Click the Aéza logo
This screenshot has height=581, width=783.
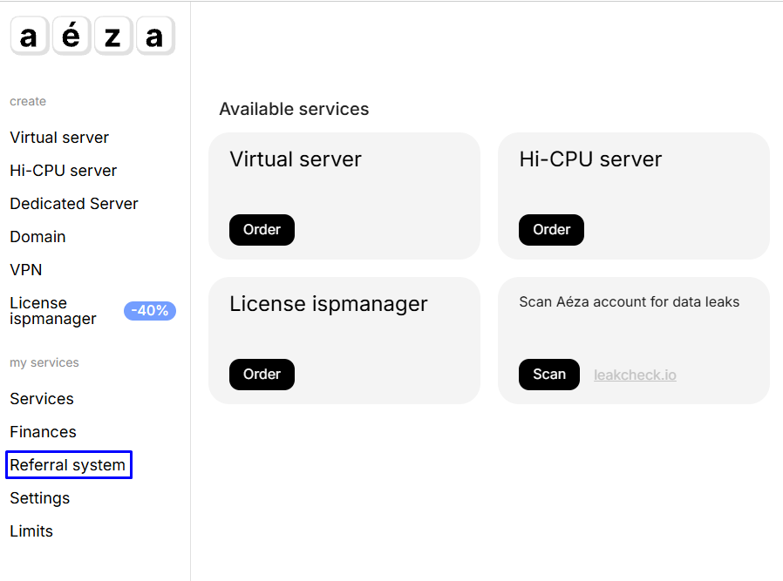92,37
